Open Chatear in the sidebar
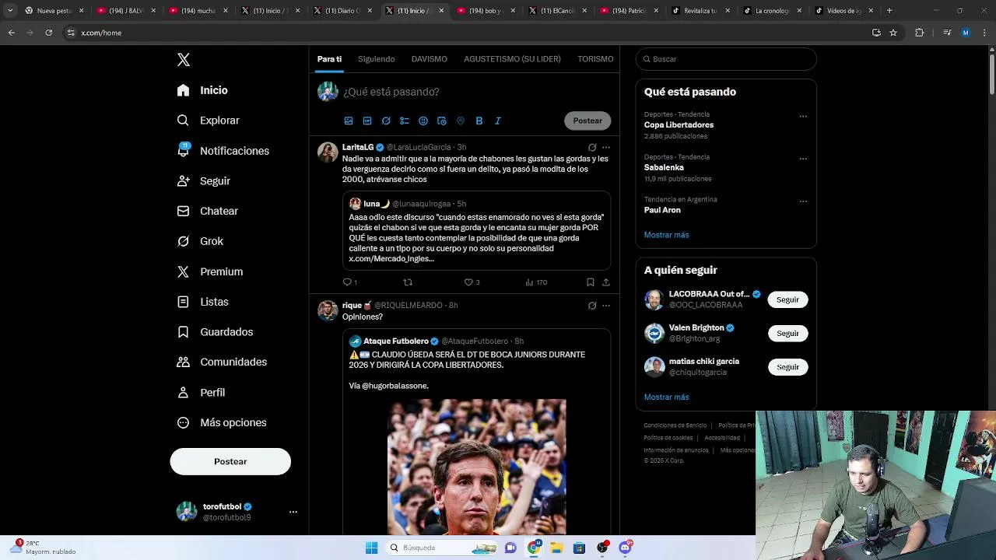This screenshot has width=996, height=560. click(207, 211)
